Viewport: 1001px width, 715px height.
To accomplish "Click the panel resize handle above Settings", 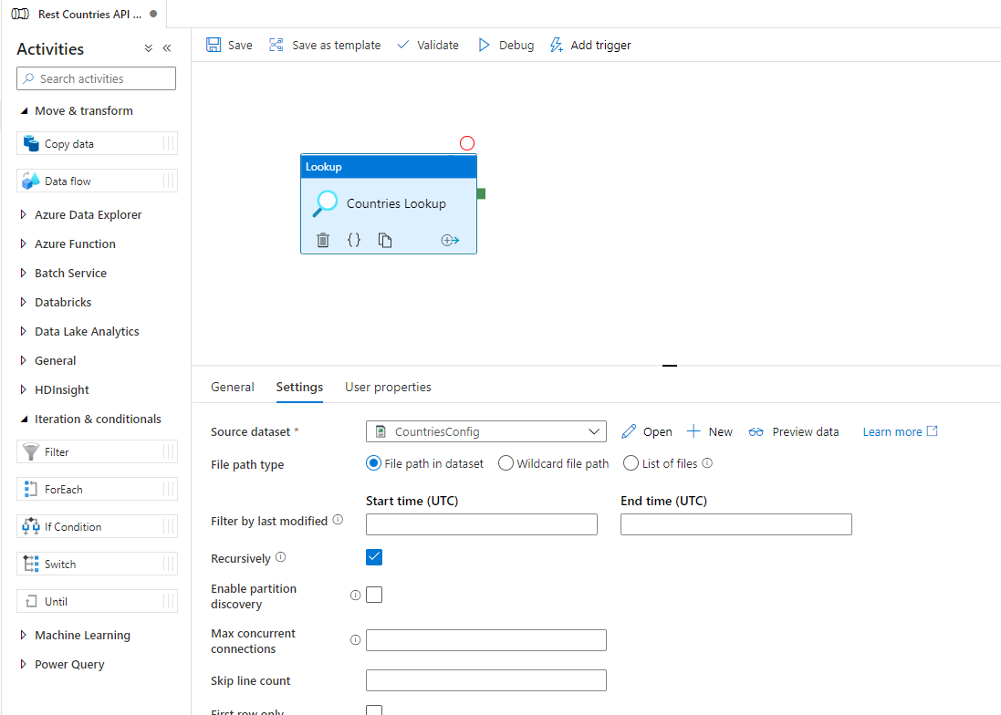I will point(670,366).
